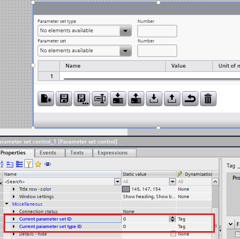Check the Details - hide checkbox
This screenshot has width=240, height=239.
point(173,234)
